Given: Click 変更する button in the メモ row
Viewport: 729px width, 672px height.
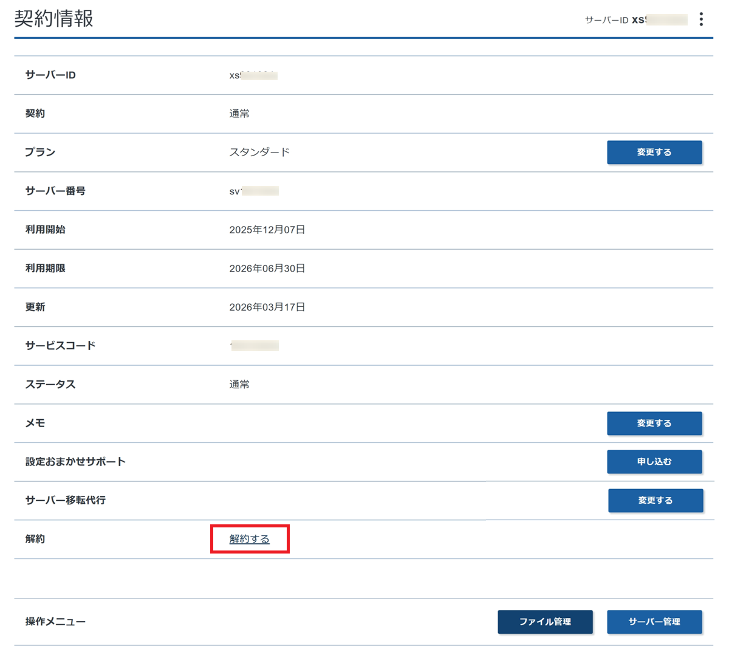Looking at the screenshot, I should click(x=654, y=423).
